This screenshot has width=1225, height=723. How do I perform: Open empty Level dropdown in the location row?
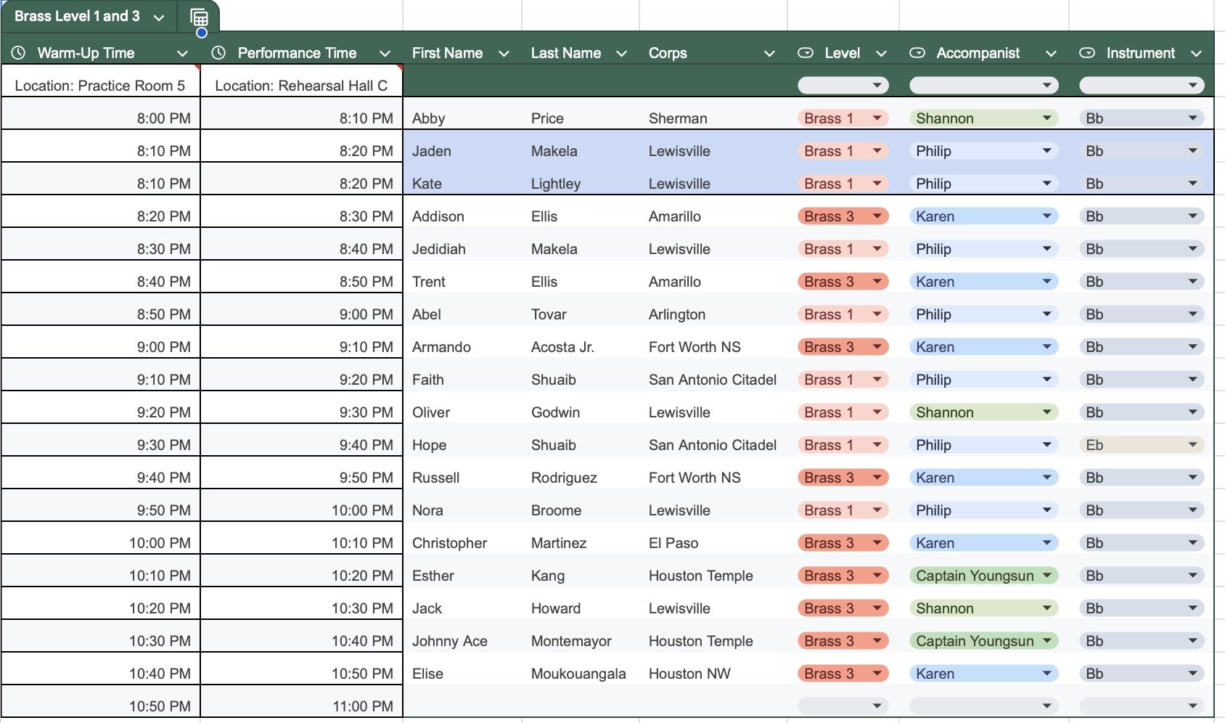tap(843, 86)
